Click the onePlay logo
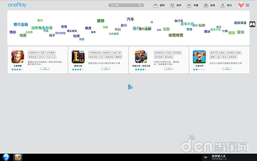 (17, 5)
